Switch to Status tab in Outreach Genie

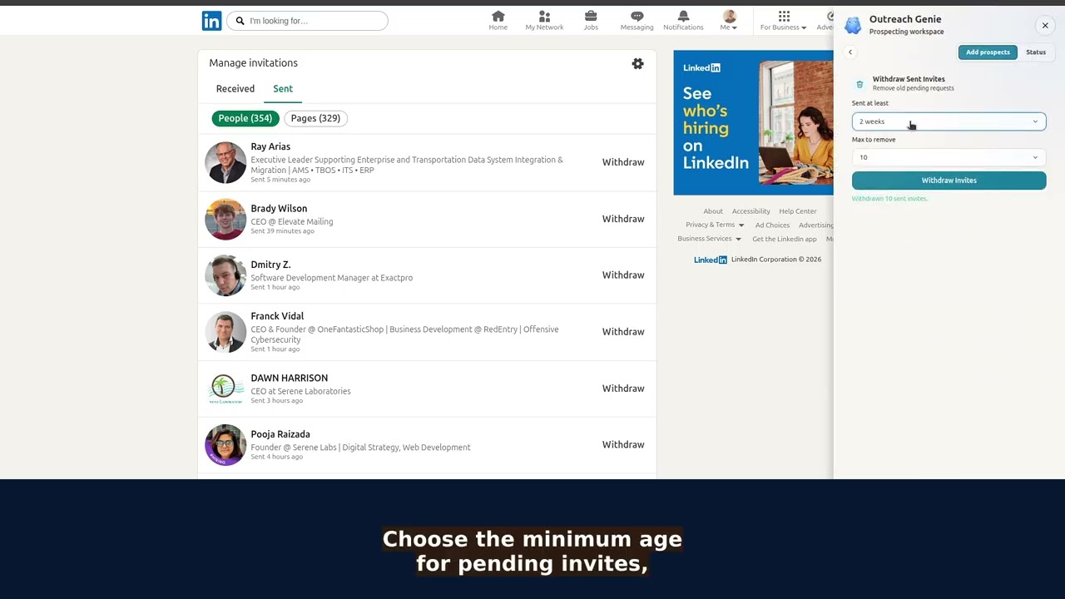[x=1036, y=52]
